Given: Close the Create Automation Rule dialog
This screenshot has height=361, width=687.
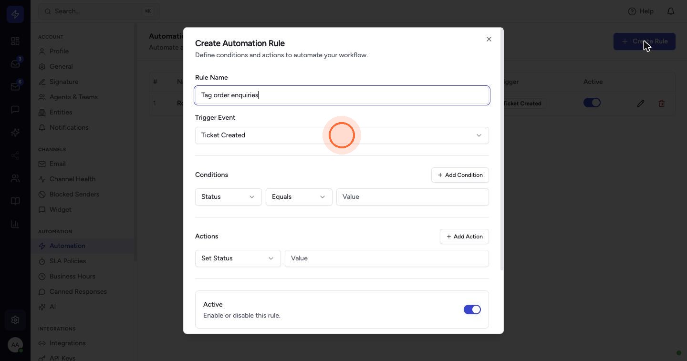Looking at the screenshot, I should point(489,39).
